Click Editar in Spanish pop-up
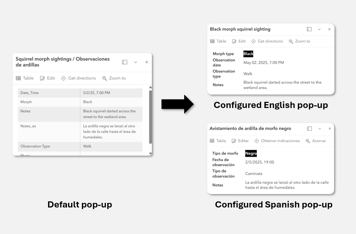 [x=240, y=141]
